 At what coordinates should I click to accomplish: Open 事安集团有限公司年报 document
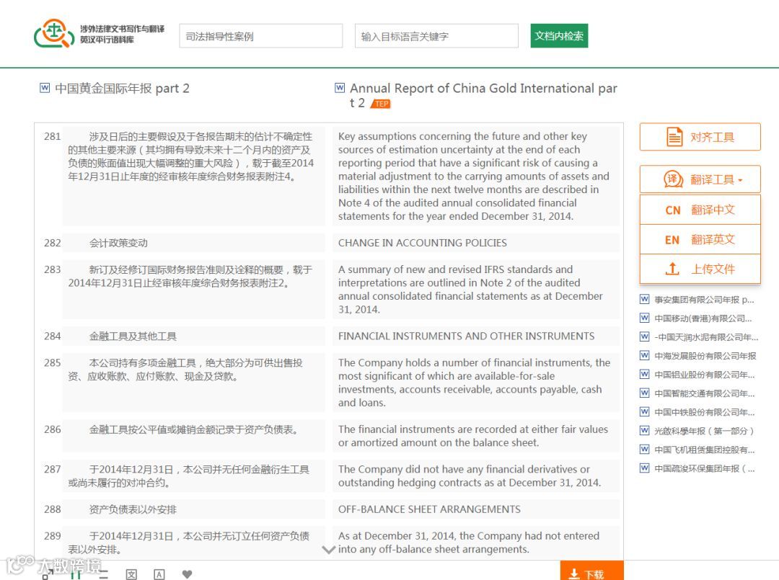(x=704, y=300)
